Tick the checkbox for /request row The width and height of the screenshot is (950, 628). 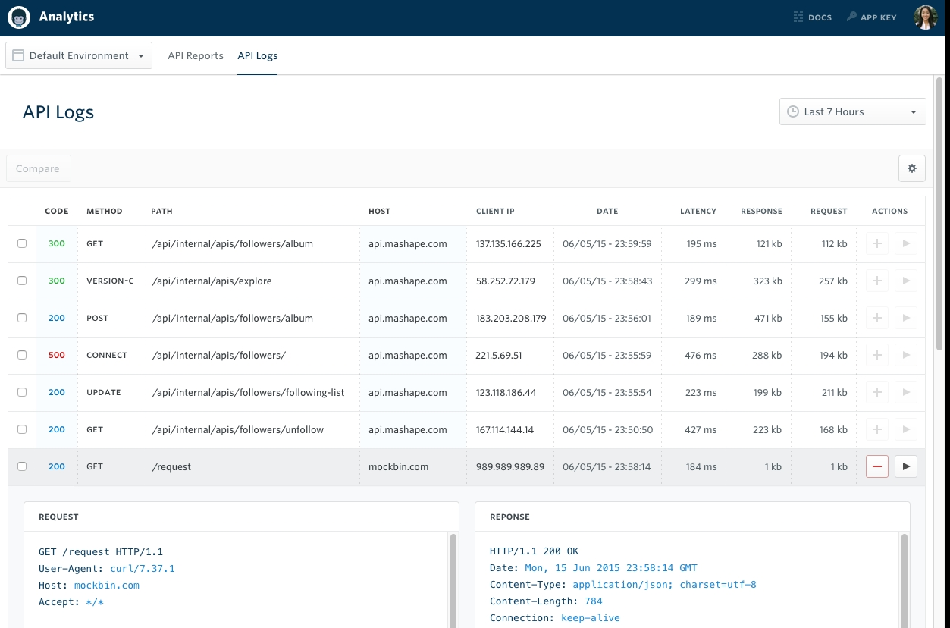(x=22, y=466)
